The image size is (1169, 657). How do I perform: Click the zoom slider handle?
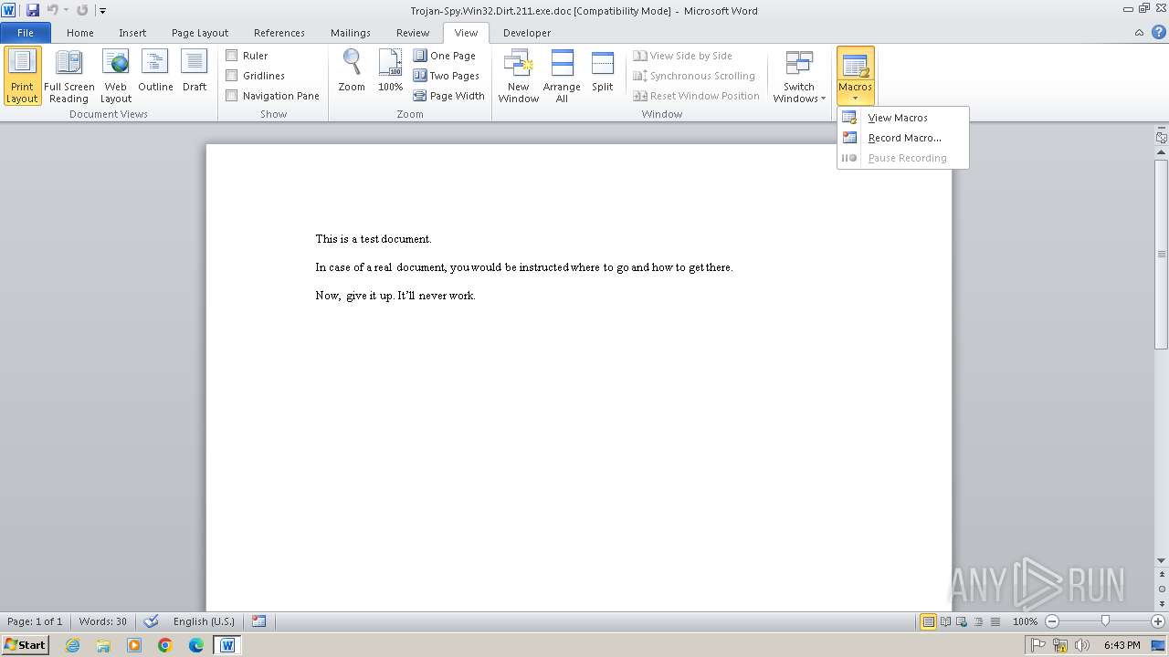point(1105,621)
